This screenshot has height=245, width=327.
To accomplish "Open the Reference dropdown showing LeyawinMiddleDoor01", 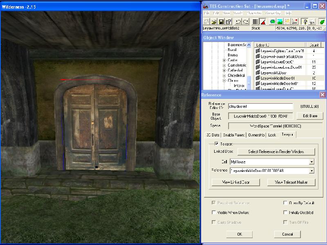I will click(x=311, y=171).
